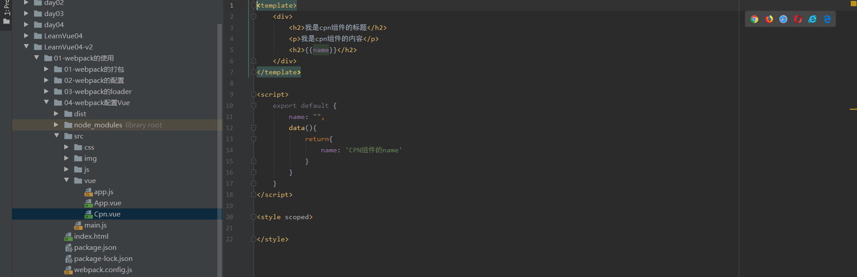Fold the div block at line 2
Image resolution: width=857 pixels, height=277 pixels.
(x=254, y=16)
